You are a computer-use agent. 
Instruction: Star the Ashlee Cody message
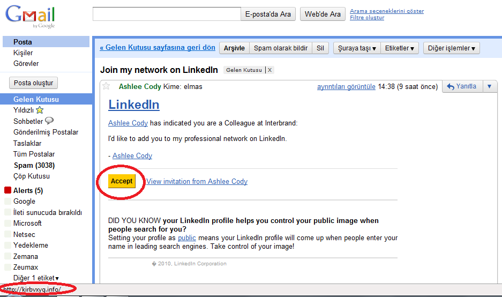[x=106, y=86]
